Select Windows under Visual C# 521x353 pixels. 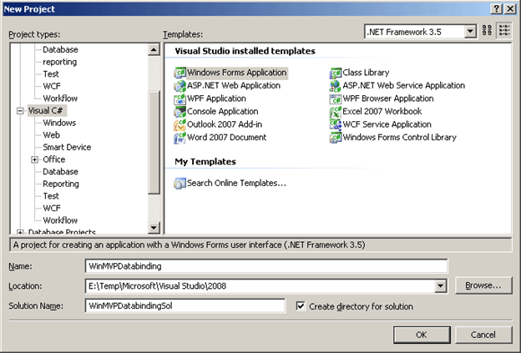click(59, 123)
